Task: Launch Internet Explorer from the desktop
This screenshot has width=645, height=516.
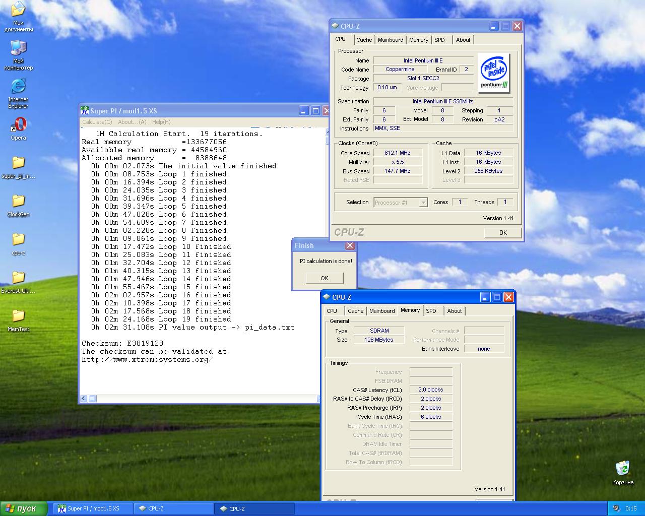Action: point(18,94)
